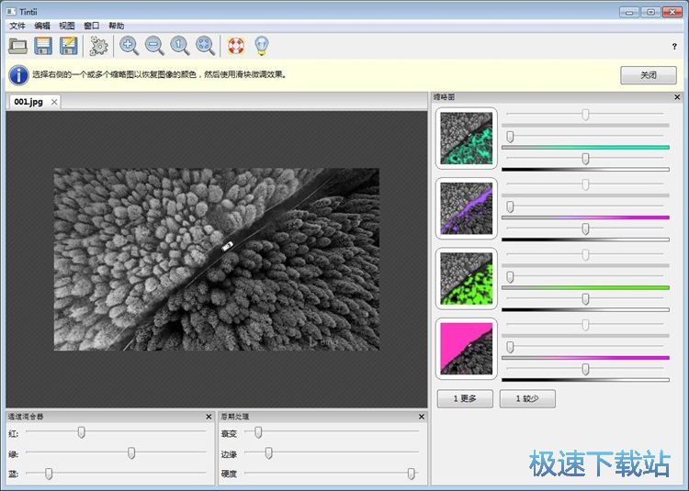689x491 pixels.
Task: Select the magenta pink color thumbnail
Action: pos(467,349)
